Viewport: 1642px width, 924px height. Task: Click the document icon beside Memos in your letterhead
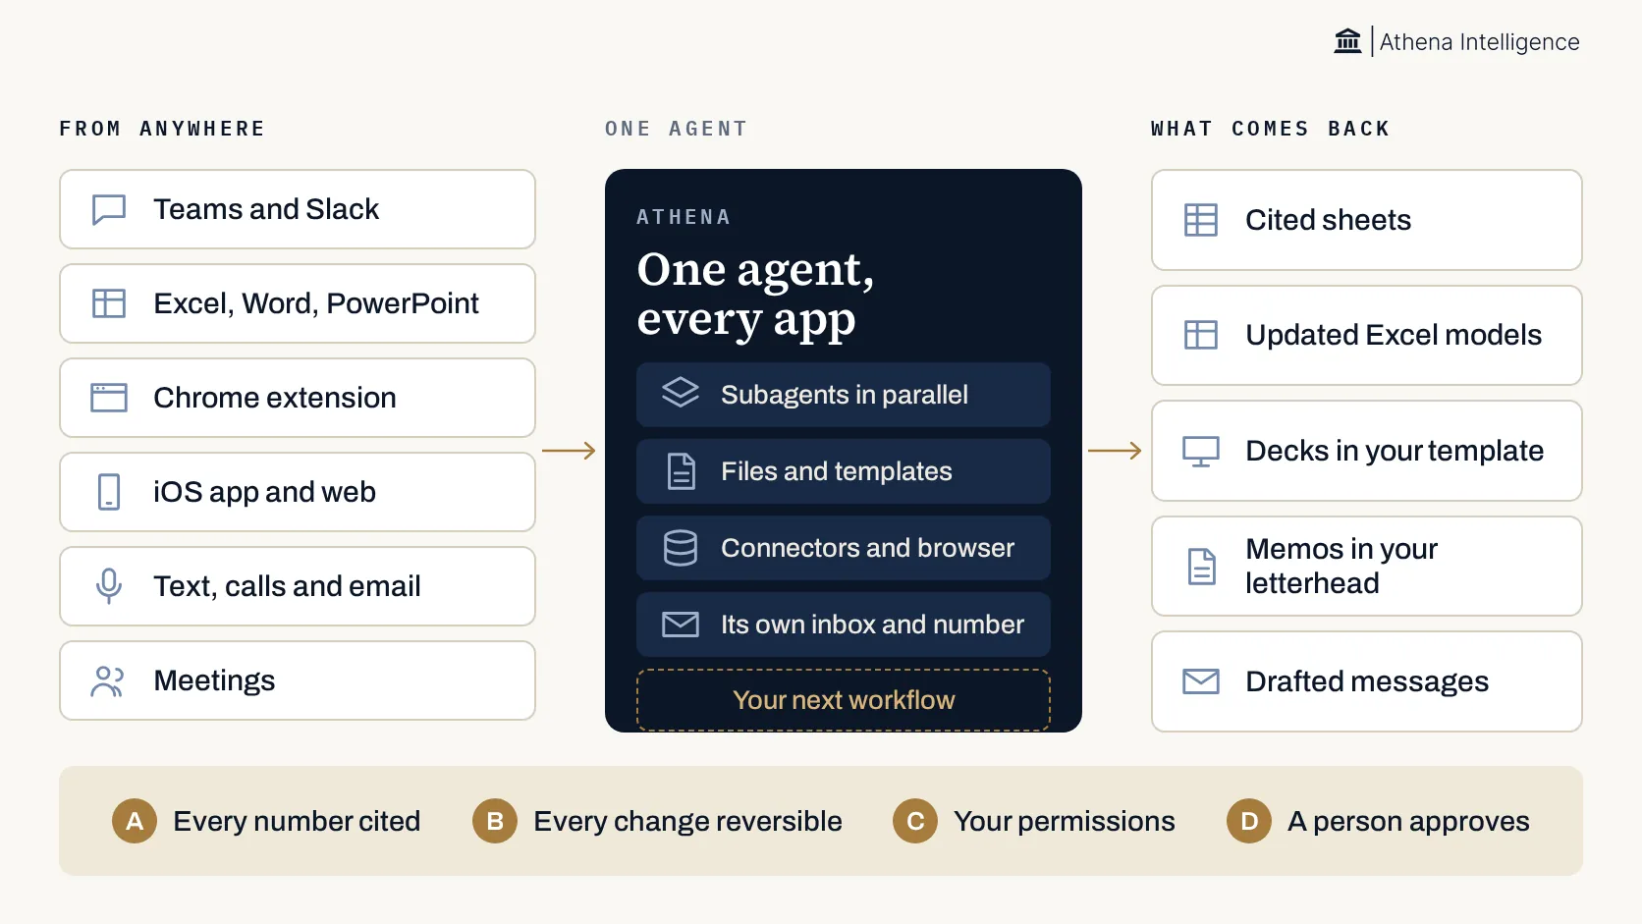pyautogui.click(x=1202, y=567)
